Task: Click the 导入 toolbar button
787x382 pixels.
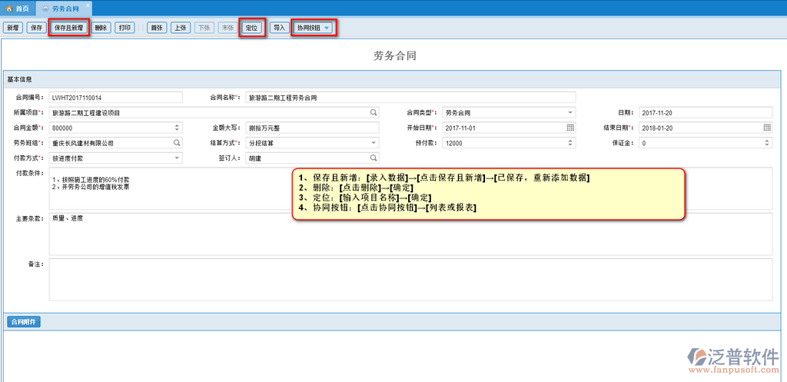Action: (279, 28)
